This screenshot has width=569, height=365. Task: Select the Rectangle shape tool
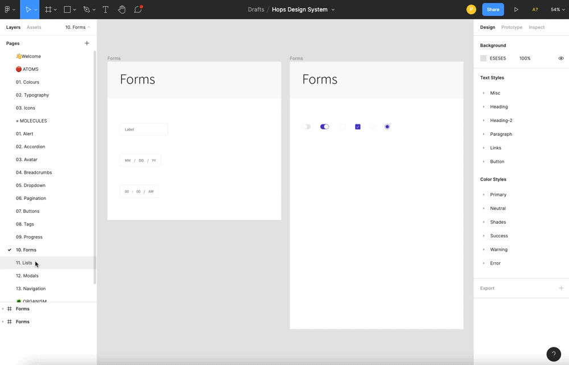67,10
